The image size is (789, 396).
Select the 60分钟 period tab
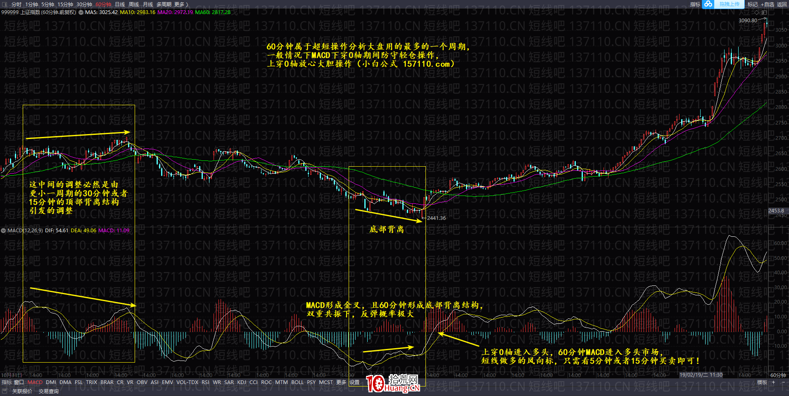[x=103, y=4]
